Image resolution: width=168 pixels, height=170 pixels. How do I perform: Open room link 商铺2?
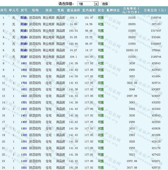[x=24, y=24]
